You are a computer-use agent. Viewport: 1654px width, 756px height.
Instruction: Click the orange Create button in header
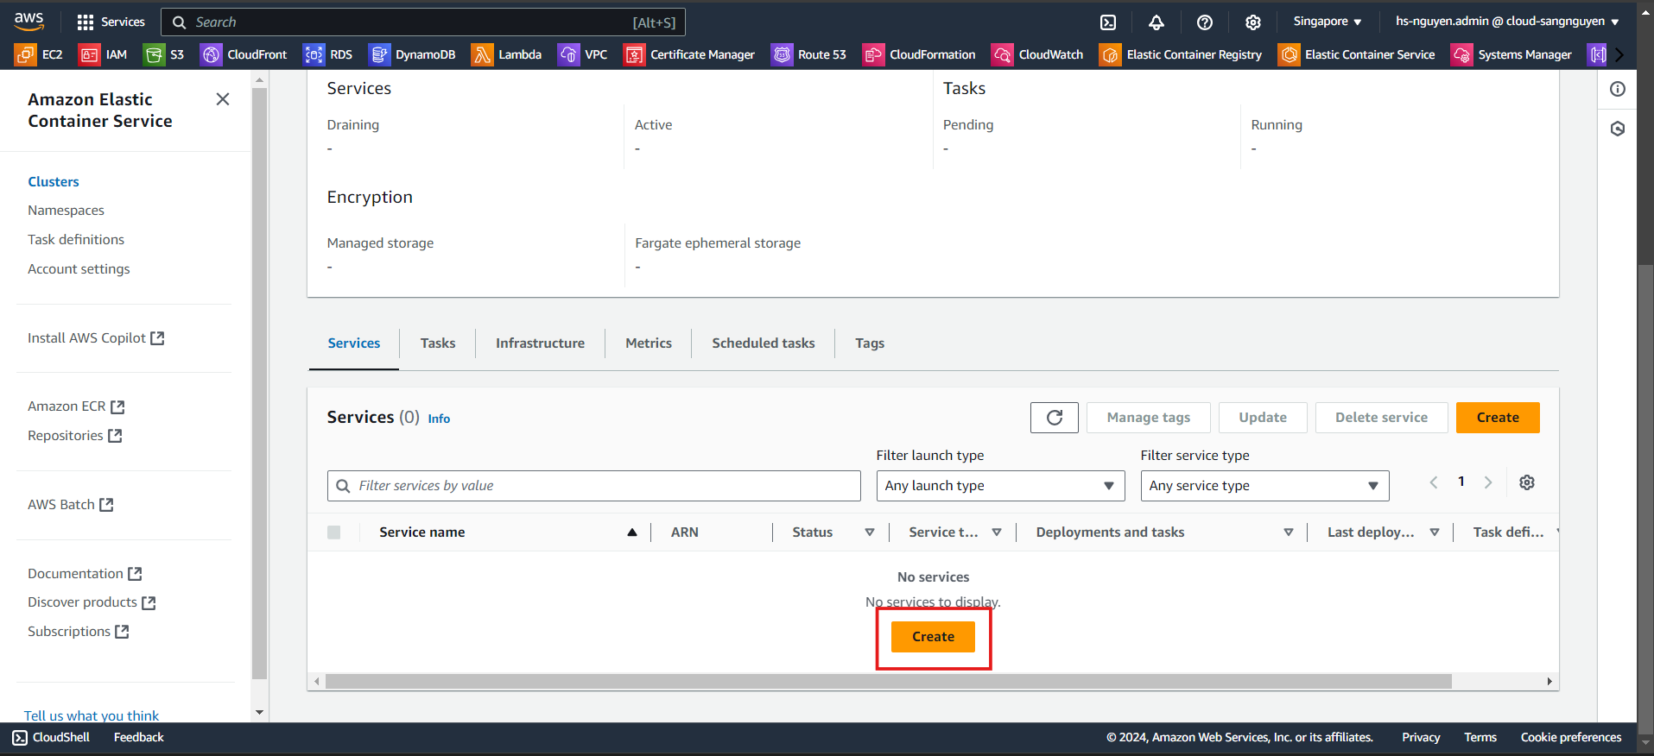(x=1498, y=418)
